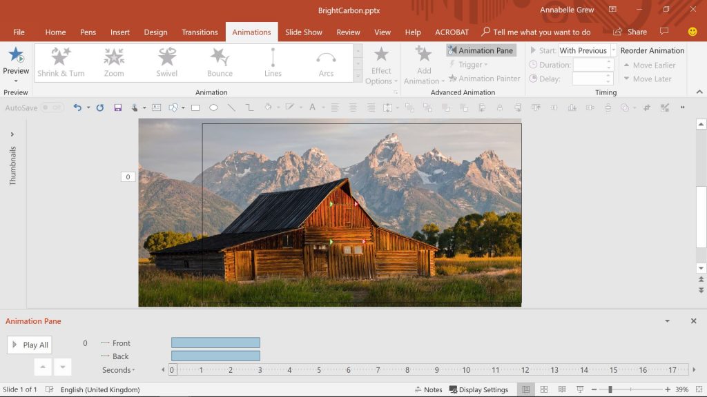Screen dimensions: 707x397
Task: Click the Add Animation button
Action: [x=424, y=65]
